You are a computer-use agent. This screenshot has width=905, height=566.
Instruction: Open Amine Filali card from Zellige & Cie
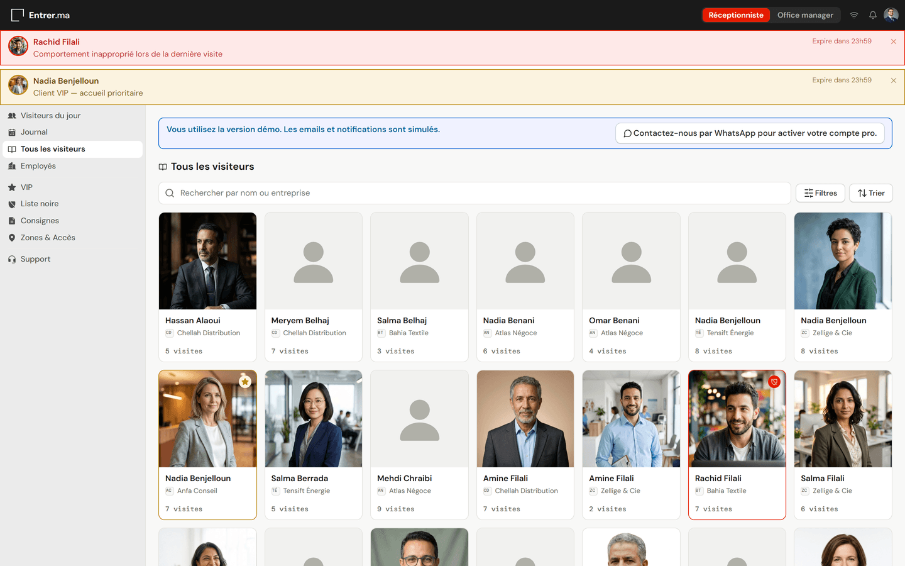(x=632, y=445)
